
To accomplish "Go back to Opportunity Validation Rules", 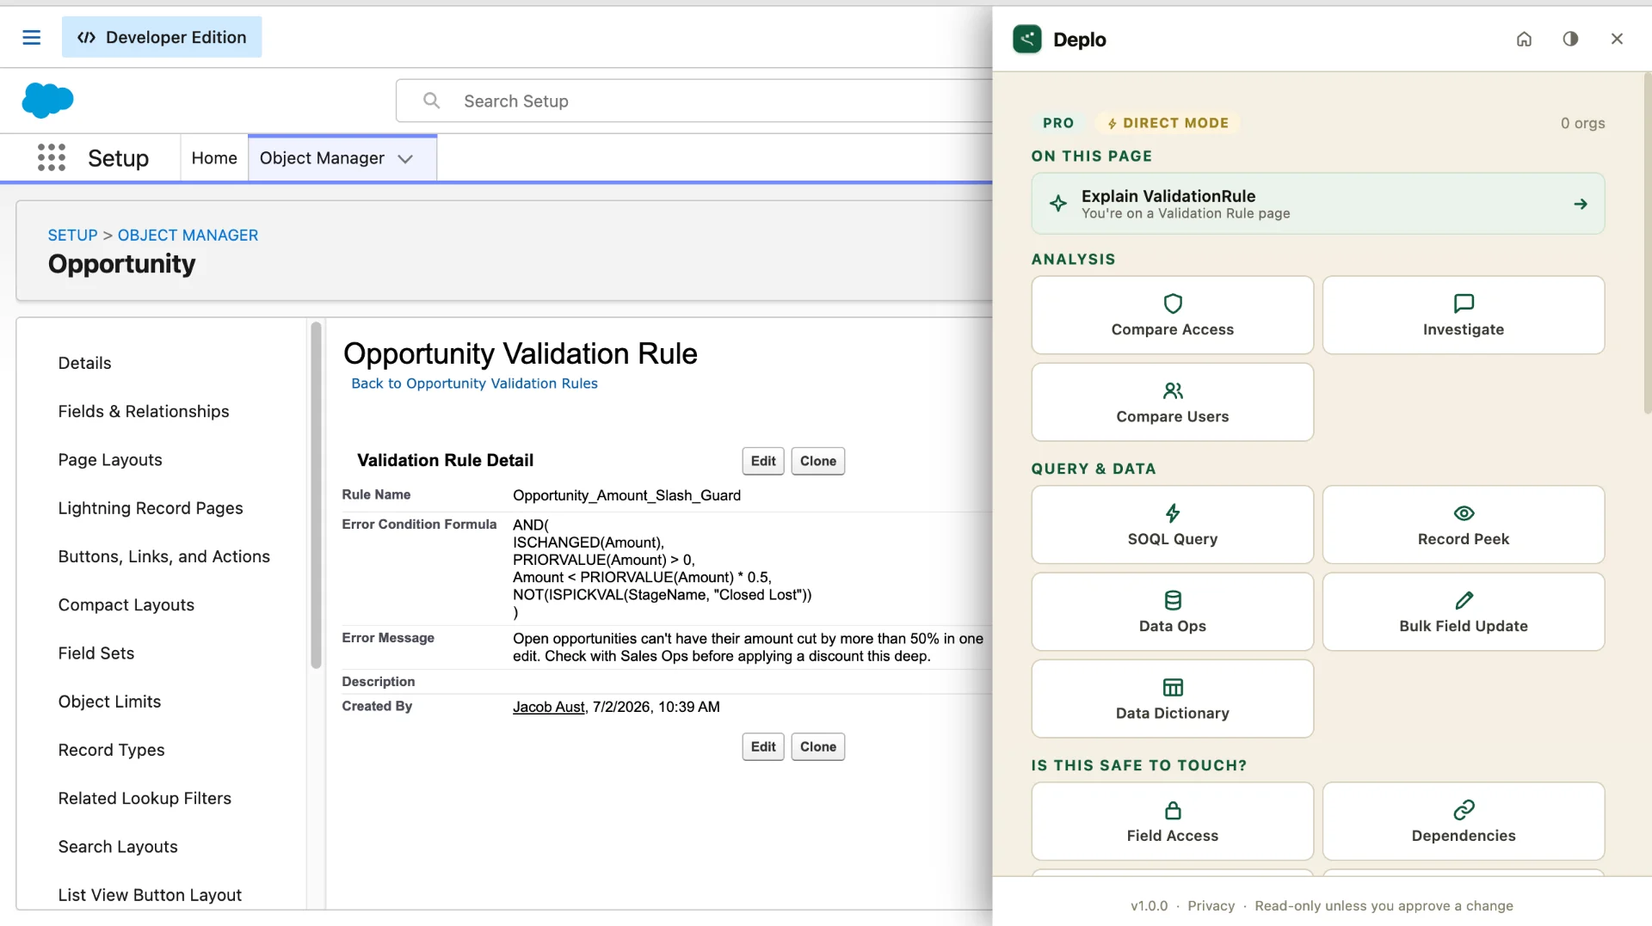I will [x=474, y=383].
